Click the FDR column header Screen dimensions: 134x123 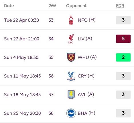pyautogui.click(x=120, y=6)
